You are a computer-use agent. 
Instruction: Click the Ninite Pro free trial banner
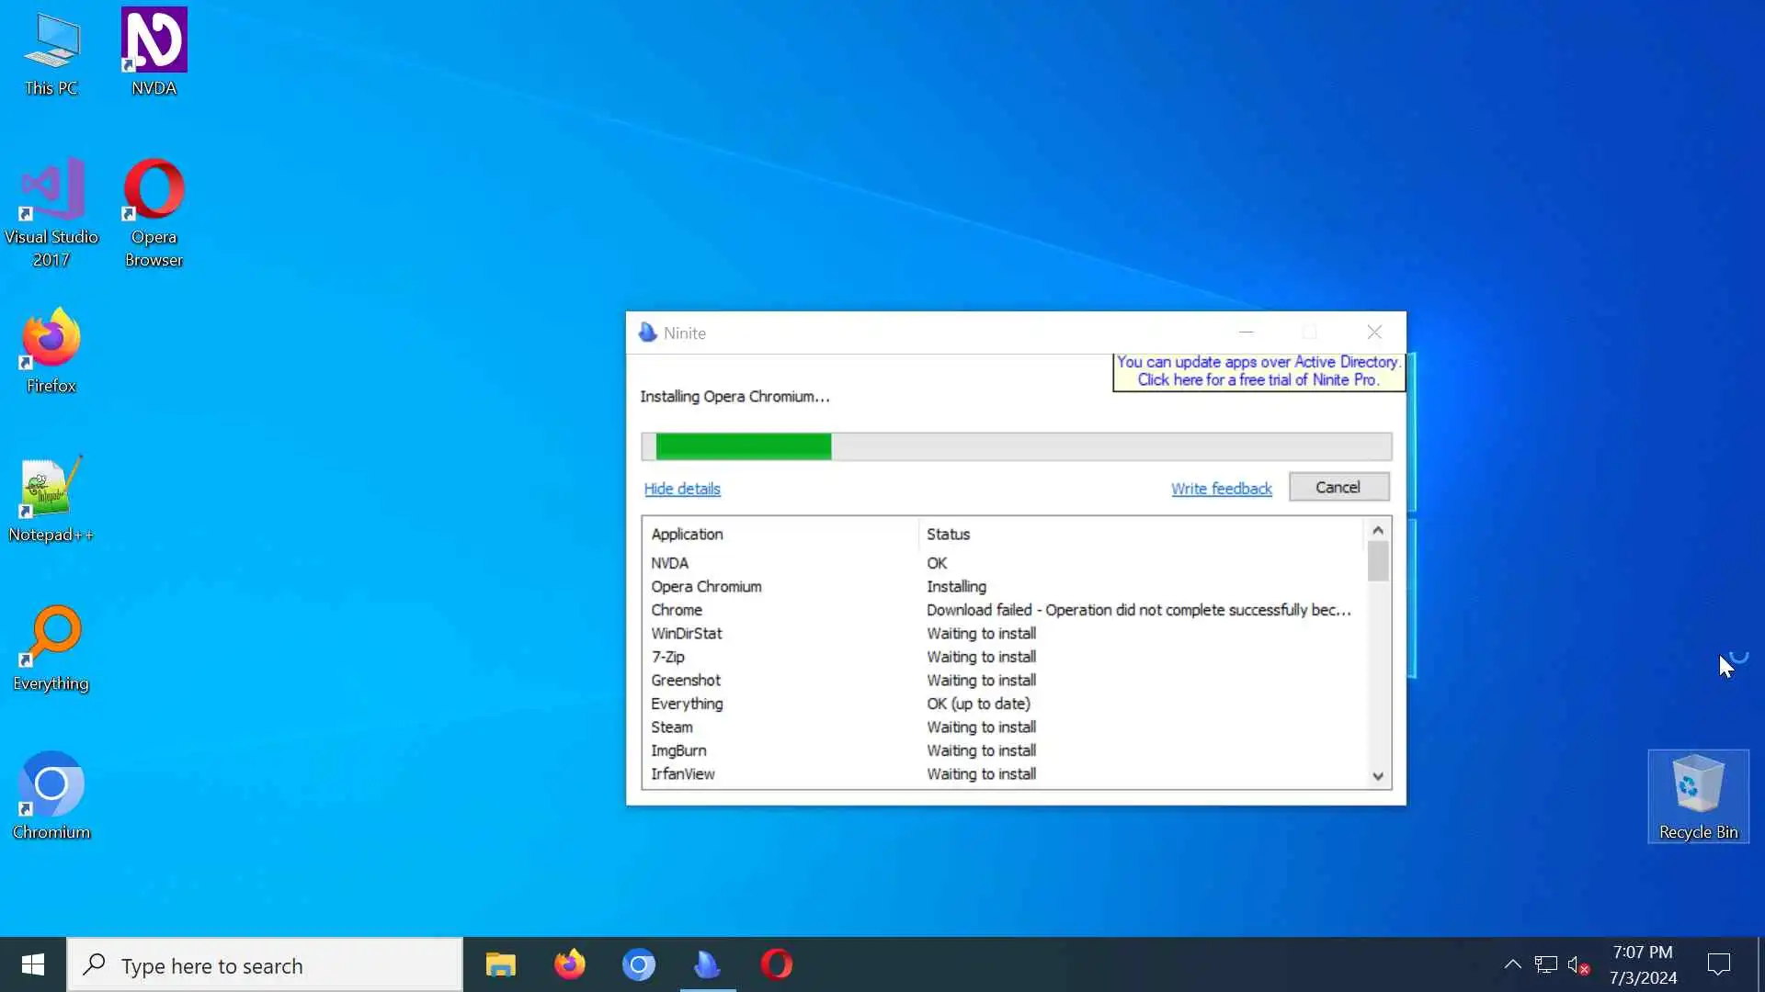point(1258,371)
